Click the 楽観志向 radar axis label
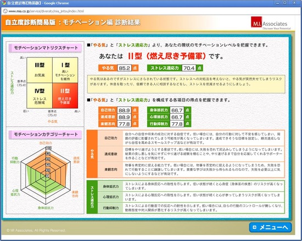The width and height of the screenshot is (302, 241). (75, 194)
